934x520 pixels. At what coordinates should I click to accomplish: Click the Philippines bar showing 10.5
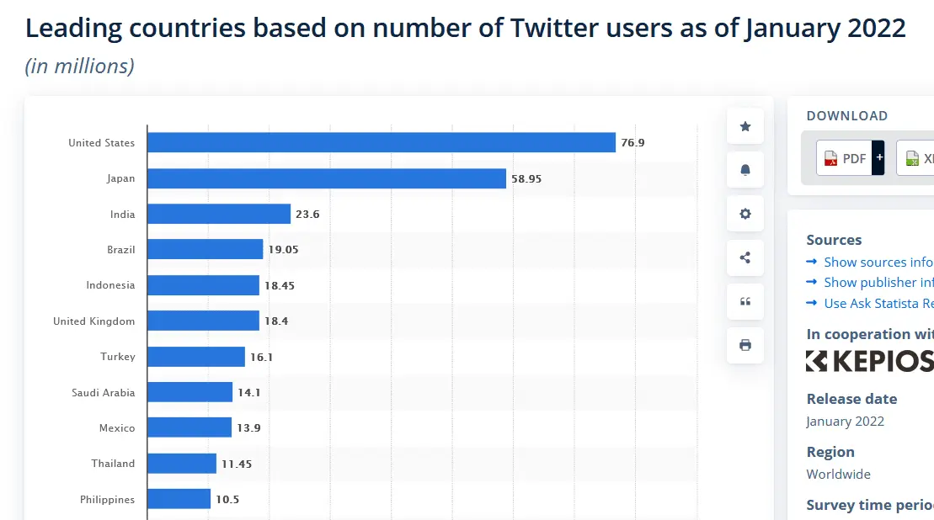(179, 499)
